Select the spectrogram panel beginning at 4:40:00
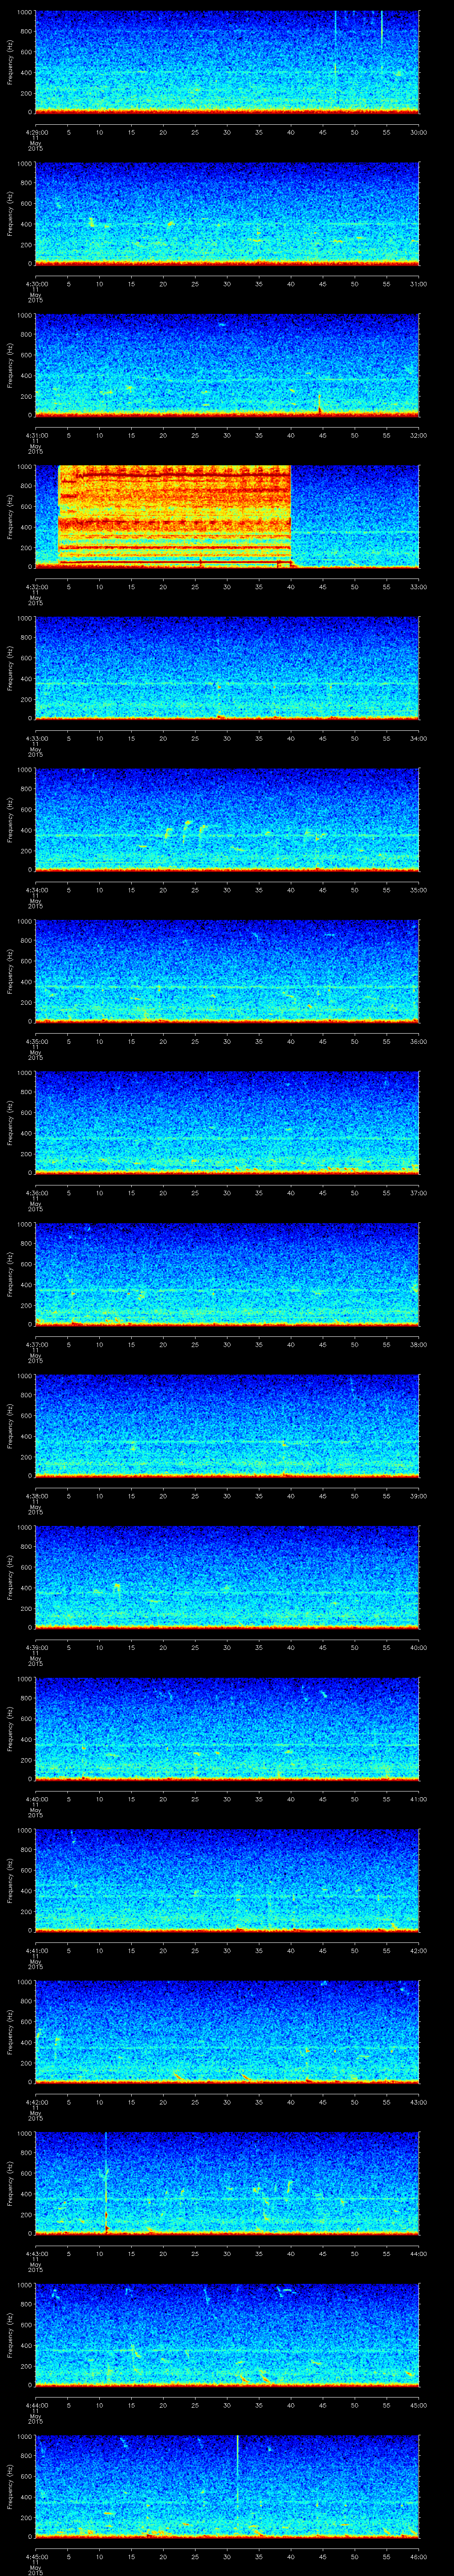454x2576 pixels. (227, 1728)
